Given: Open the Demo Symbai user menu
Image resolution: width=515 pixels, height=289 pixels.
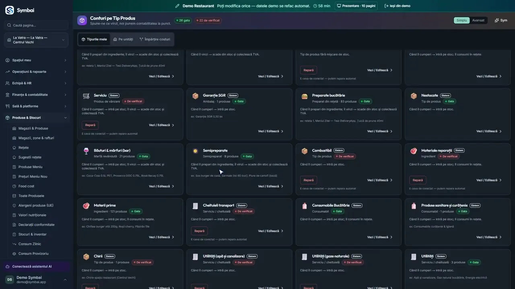Looking at the screenshot, I should 36,280.
